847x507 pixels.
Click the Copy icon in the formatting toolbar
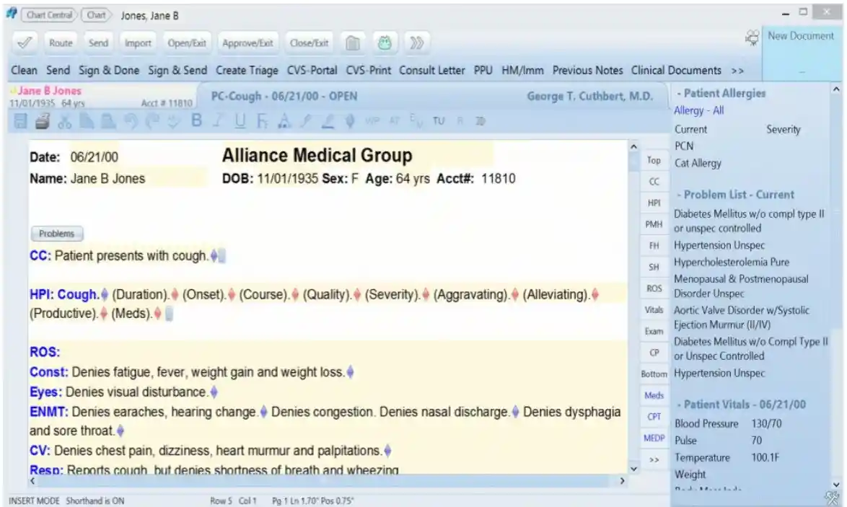pos(87,121)
